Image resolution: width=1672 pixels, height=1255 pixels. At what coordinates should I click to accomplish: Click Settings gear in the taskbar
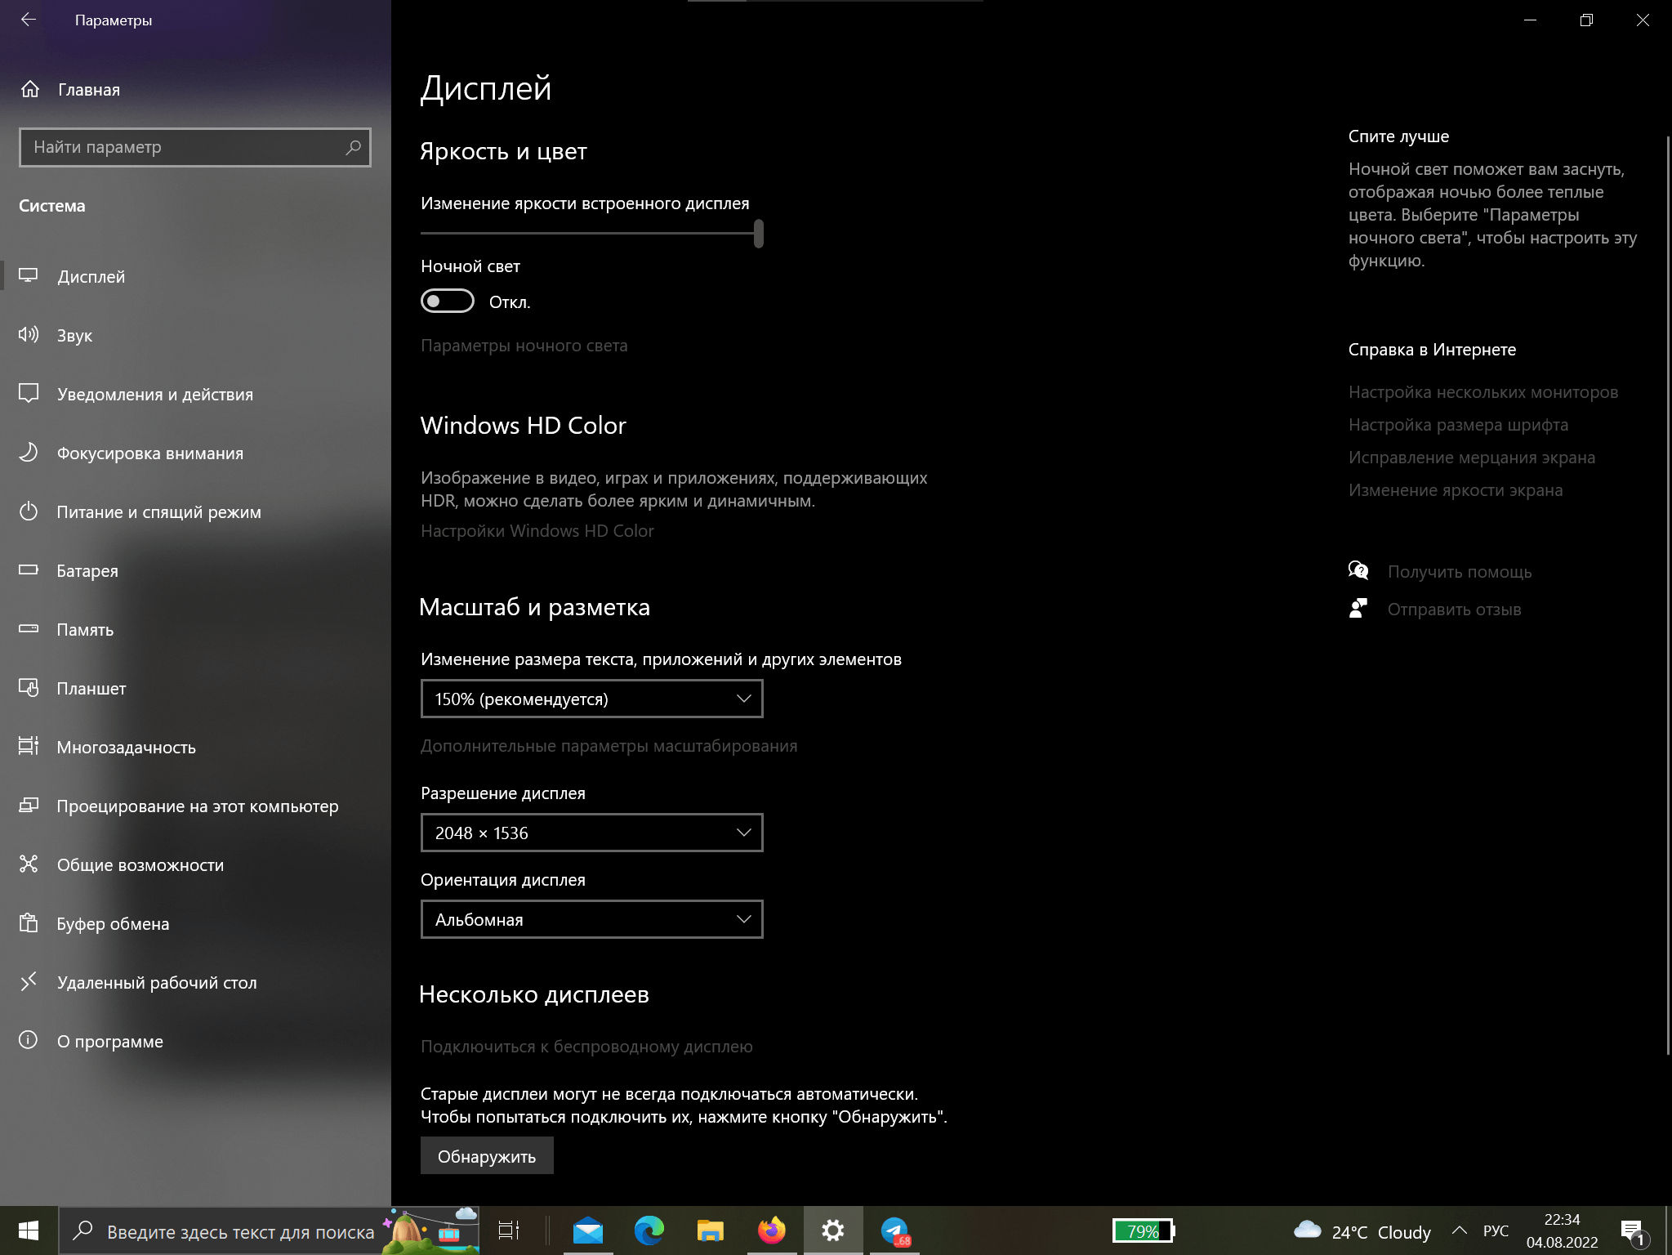pyautogui.click(x=833, y=1231)
